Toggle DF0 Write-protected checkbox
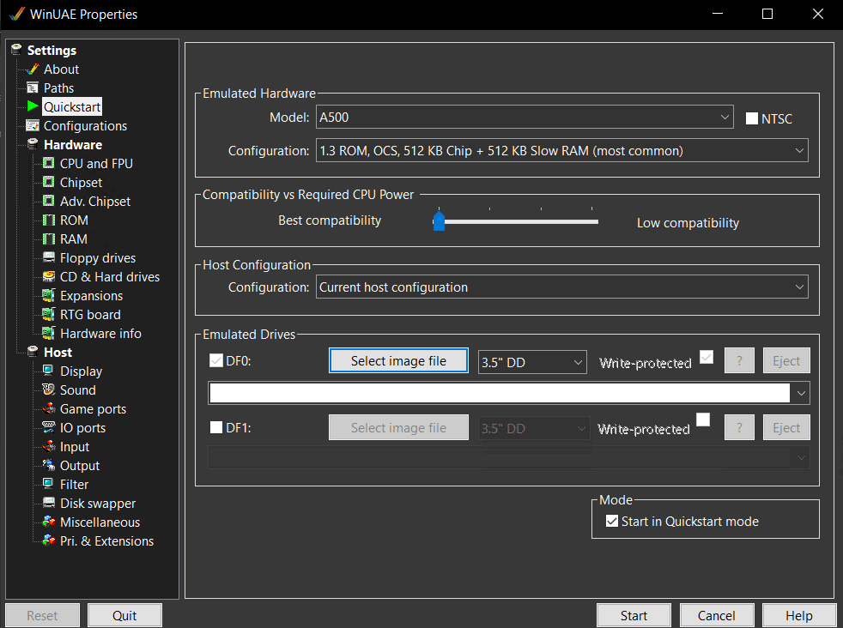 point(707,357)
